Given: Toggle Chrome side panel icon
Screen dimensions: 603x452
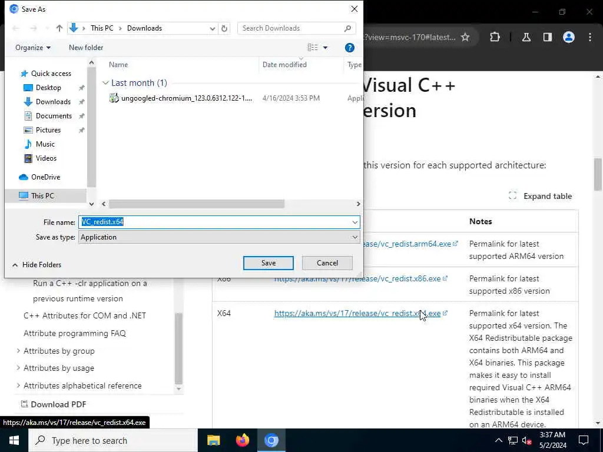Looking at the screenshot, I should coord(548,37).
